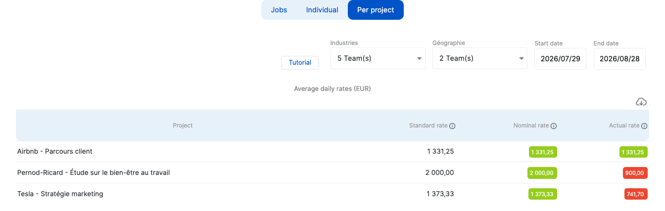Click Tesla nominal rate badge 1 373,33
This screenshot has width=665, height=211.
543,194
